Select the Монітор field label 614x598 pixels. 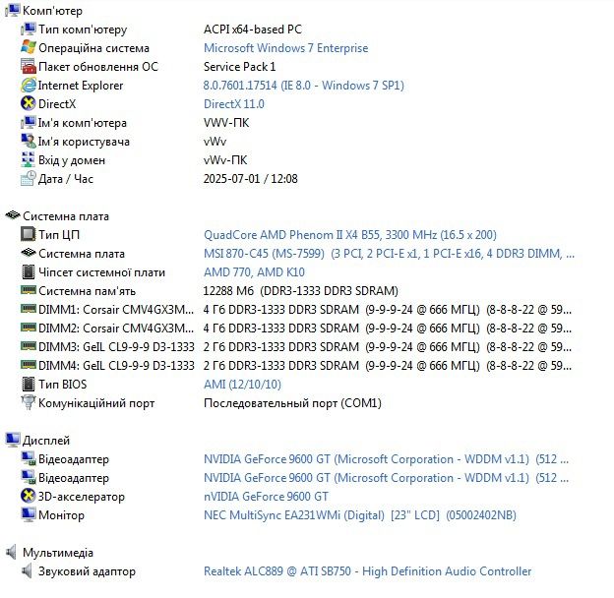tap(61, 515)
